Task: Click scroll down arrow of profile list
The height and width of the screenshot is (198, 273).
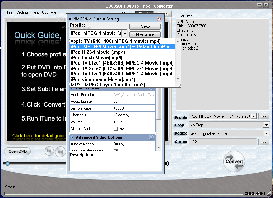Action: (x=178, y=79)
